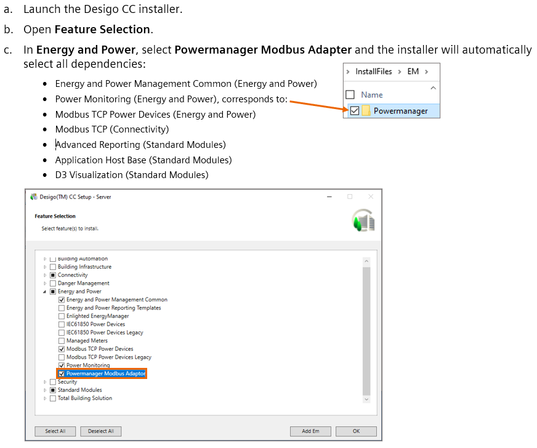The width and height of the screenshot is (537, 448).
Task: Open InstallFiles in the breadcrumb path
Action: (x=373, y=71)
